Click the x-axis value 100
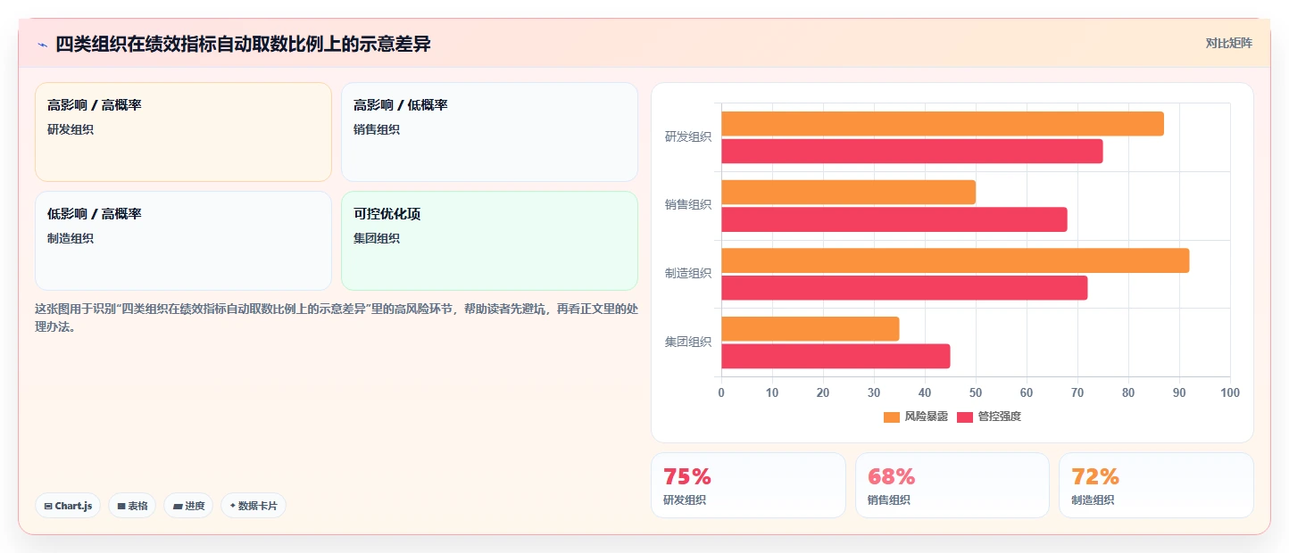Image resolution: width=1289 pixels, height=553 pixels. (1230, 393)
